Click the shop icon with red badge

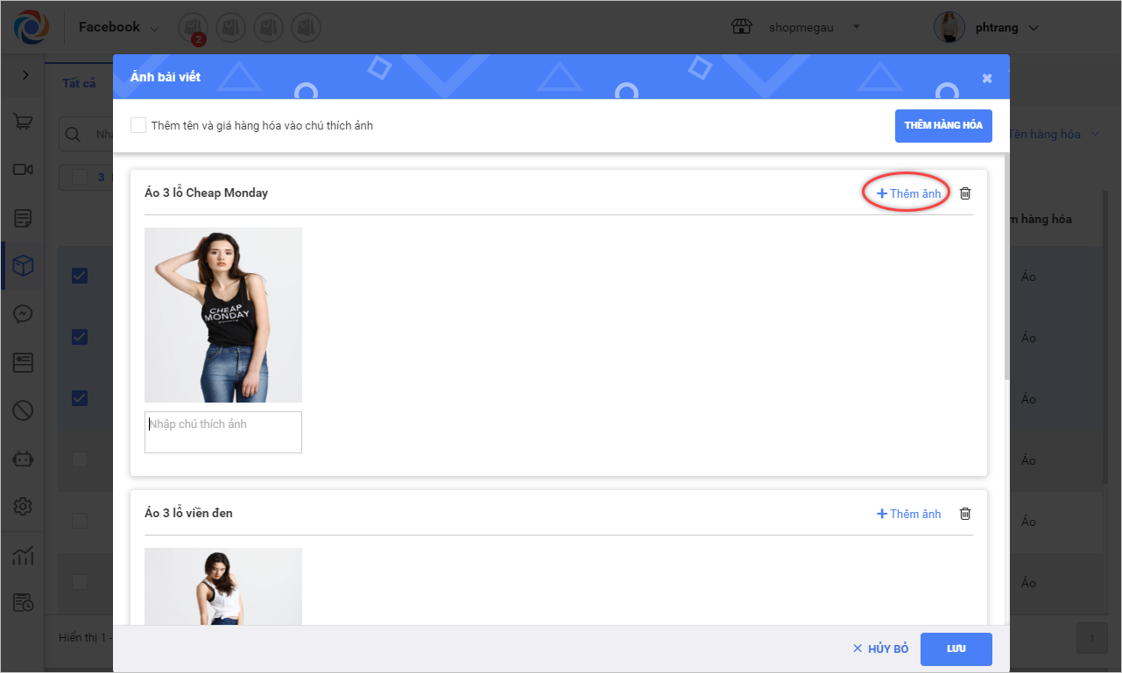click(192, 28)
